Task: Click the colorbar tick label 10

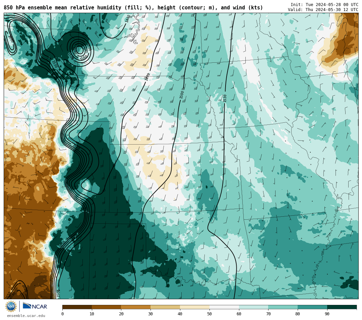Action: tap(92, 314)
